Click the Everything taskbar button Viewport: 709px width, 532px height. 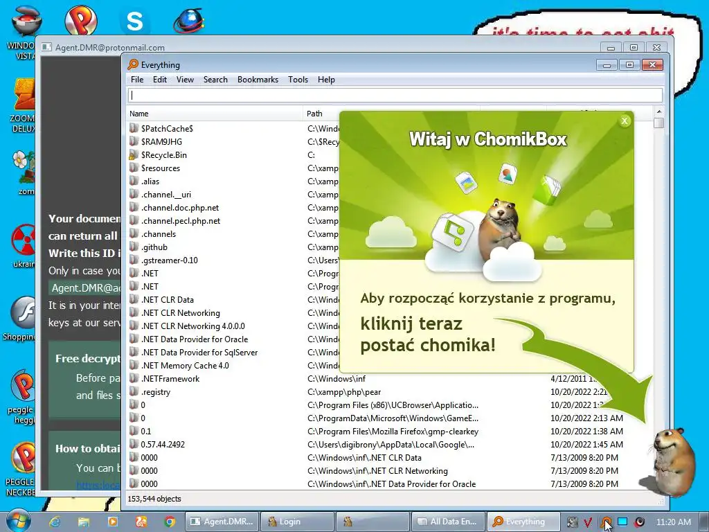pyautogui.click(x=523, y=522)
